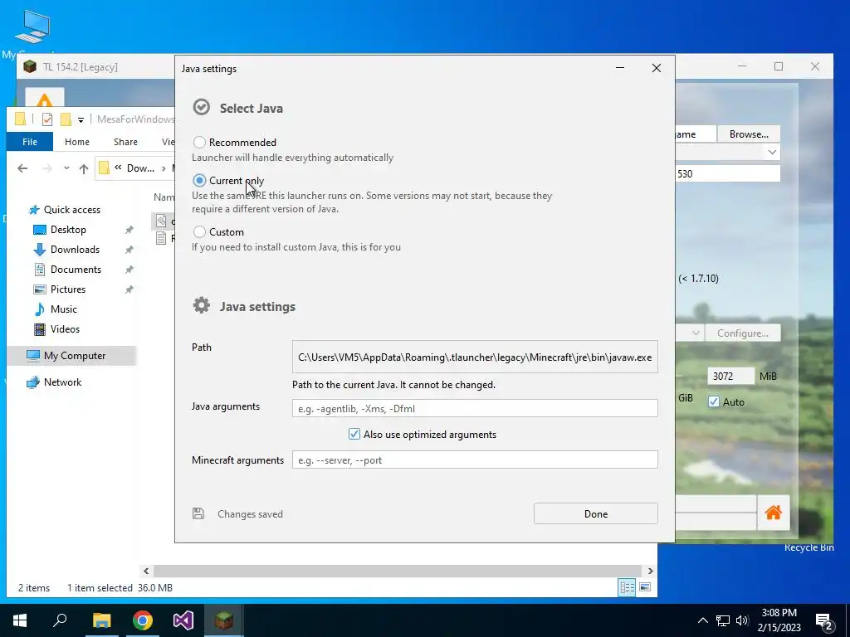Open File Explorer from the taskbar
Screen dimensions: 850x637
point(101,620)
